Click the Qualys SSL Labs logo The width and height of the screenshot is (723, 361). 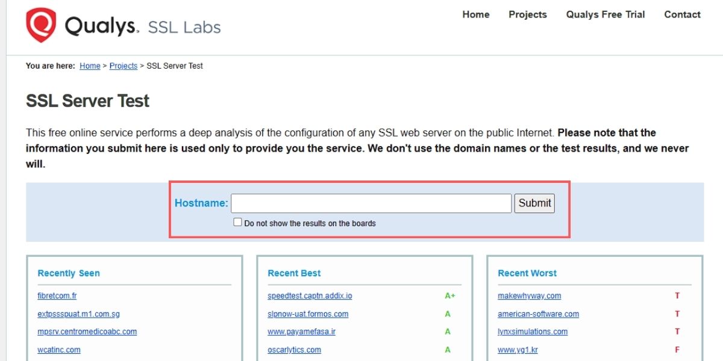pos(124,25)
